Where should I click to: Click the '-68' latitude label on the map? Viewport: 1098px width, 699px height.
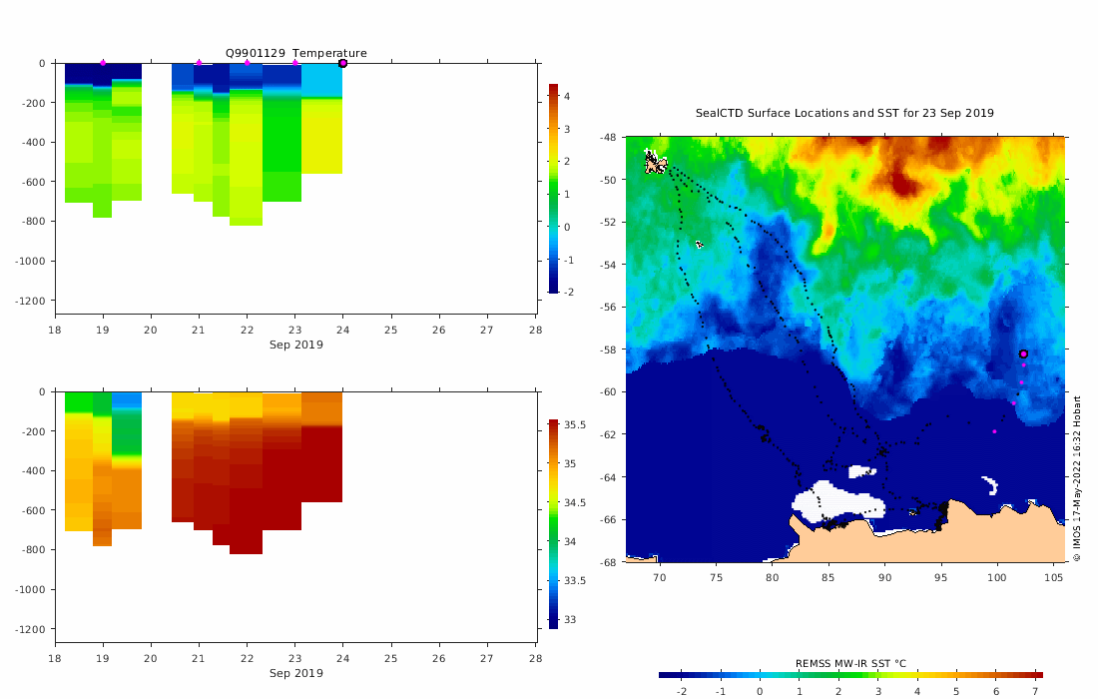coord(608,562)
